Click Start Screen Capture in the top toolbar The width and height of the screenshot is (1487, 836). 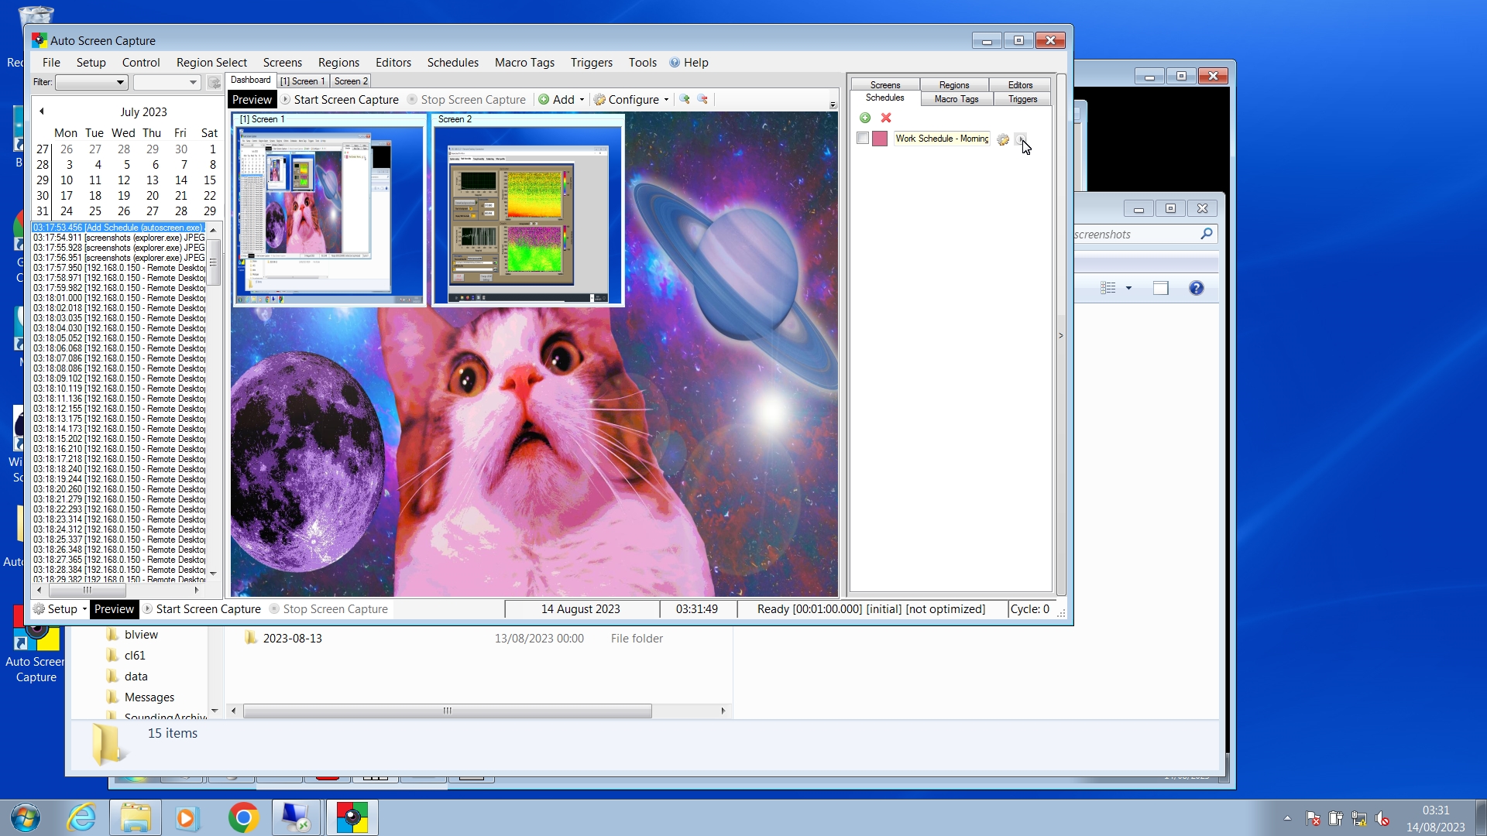[340, 99]
